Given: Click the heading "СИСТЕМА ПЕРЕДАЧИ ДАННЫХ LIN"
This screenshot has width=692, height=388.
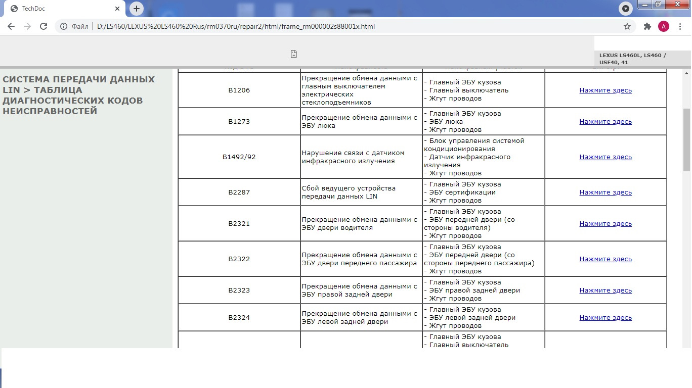Looking at the screenshot, I should (79, 85).
